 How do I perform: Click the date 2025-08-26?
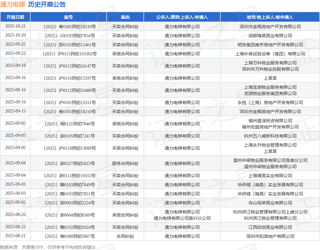click(x=15, y=214)
